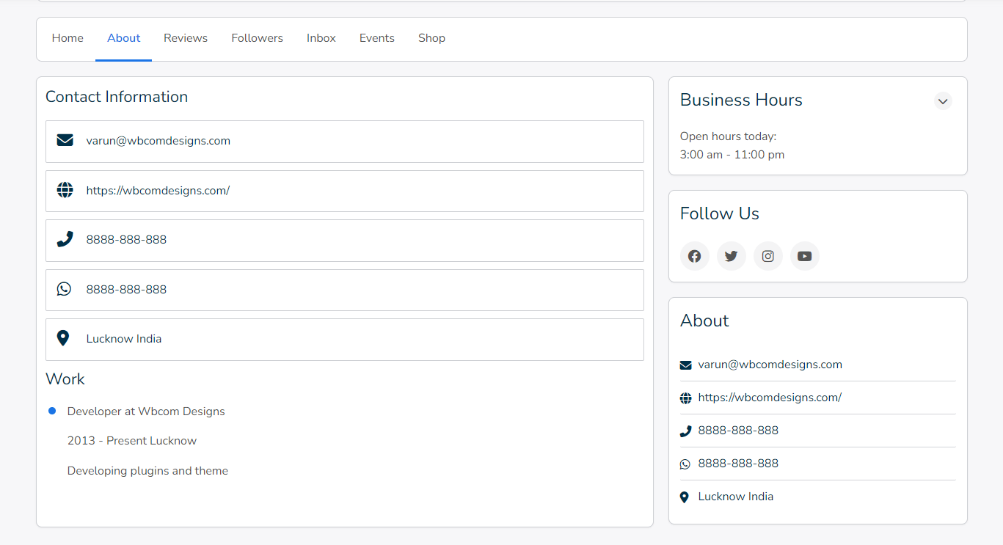Click the Developer at Wbcom Designs entry
This screenshot has width=1003, height=545.
click(146, 412)
